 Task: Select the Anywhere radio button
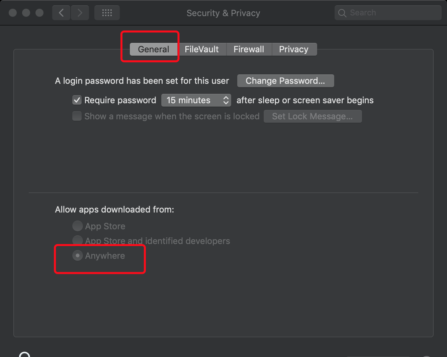pos(78,255)
